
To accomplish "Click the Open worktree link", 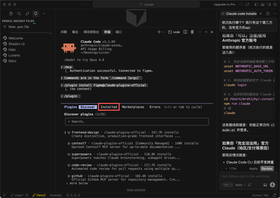I will (x=136, y=190).
